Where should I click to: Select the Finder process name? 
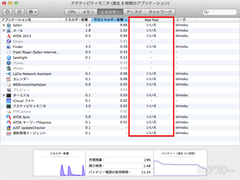point(18,47)
